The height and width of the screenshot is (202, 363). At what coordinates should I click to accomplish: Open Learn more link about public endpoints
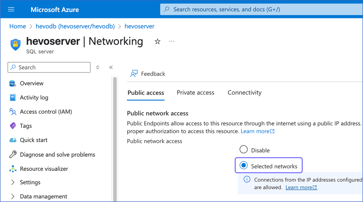[x=257, y=131]
